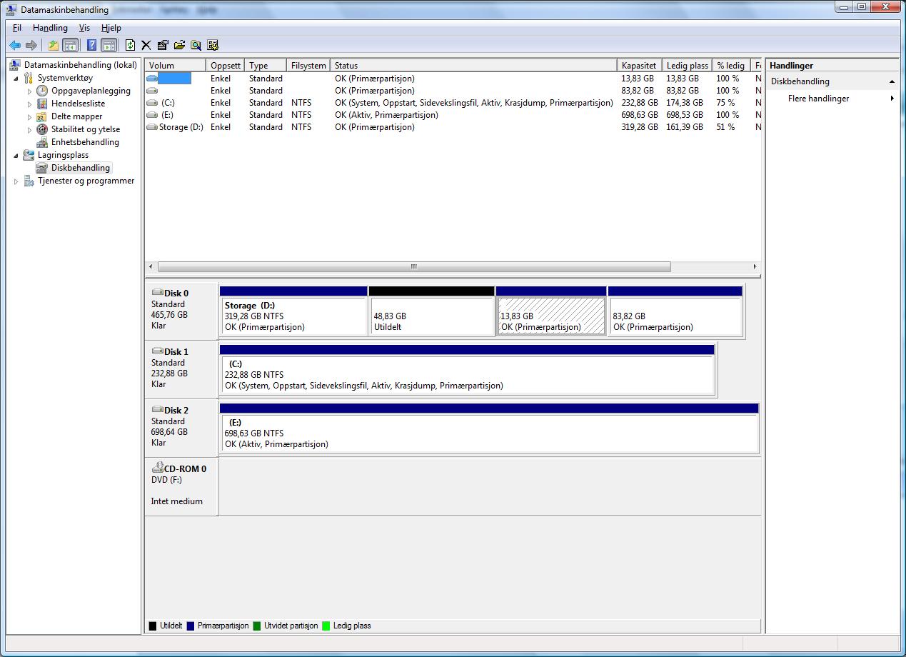Select the Stabilitet og ytelse gauge icon
The image size is (906, 657).
42,129
